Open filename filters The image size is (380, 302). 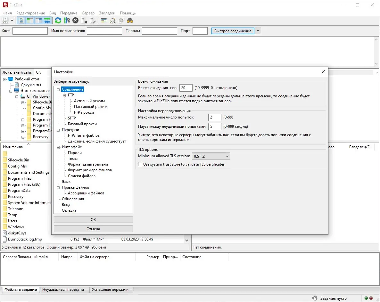(x=103, y=20)
